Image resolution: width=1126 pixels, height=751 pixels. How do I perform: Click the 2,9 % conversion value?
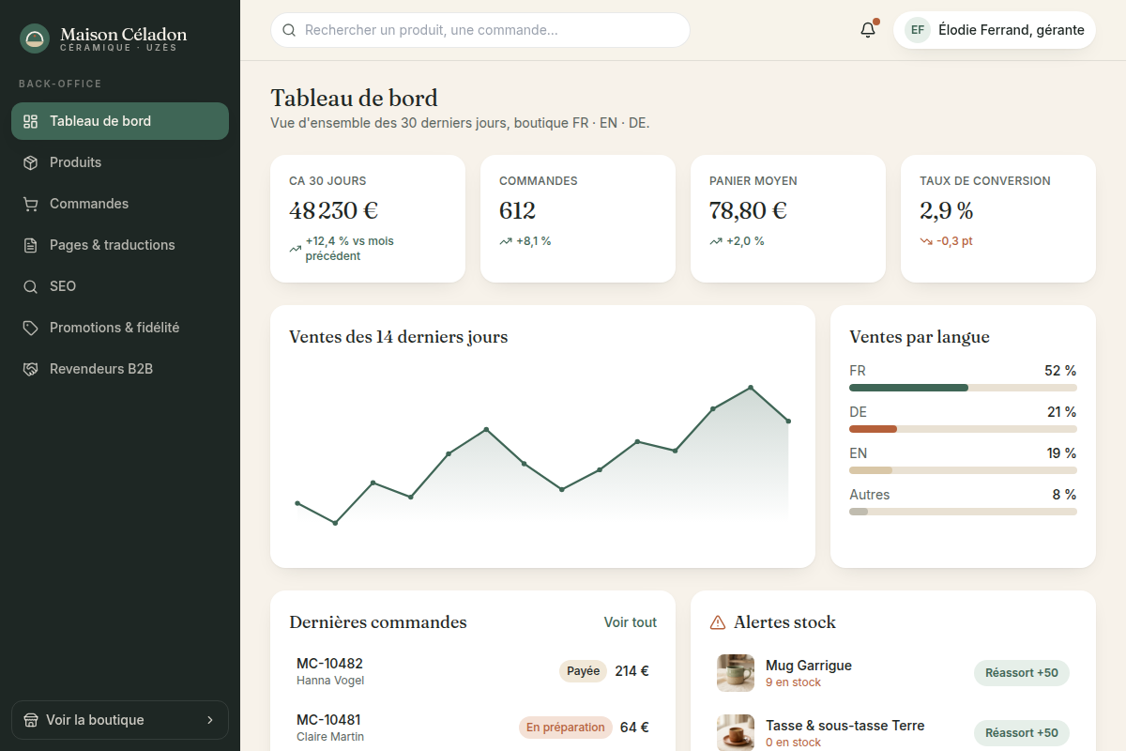947,211
